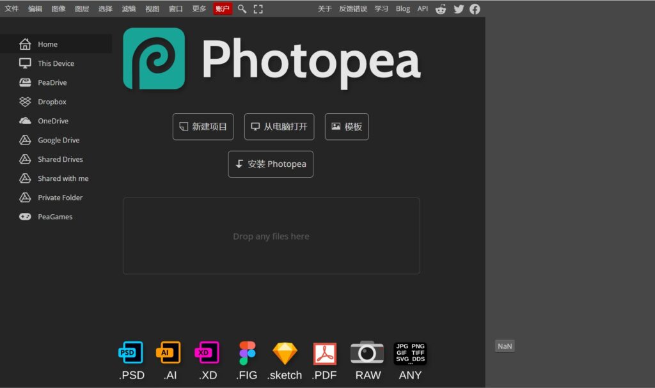Click the Reddit icon in the top bar

441,8
